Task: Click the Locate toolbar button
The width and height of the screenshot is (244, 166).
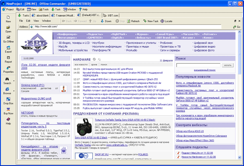Action: [x=166, y=21]
